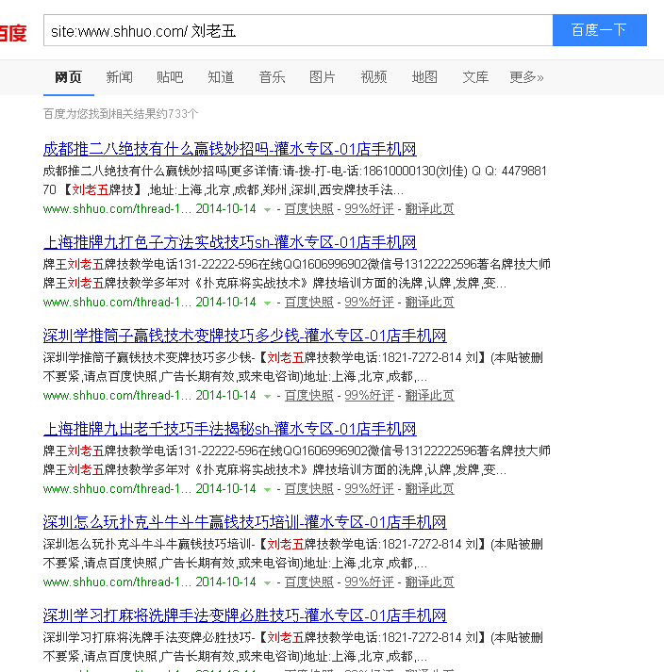Click the 百度一下 search button

[x=599, y=30]
